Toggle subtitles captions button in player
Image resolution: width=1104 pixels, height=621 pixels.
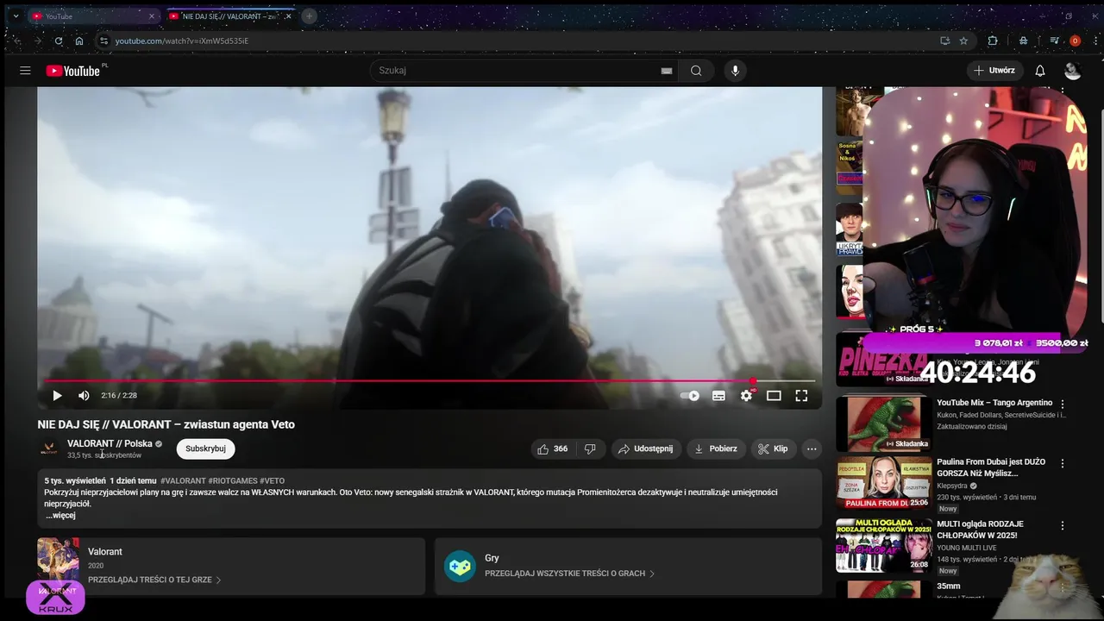point(718,396)
